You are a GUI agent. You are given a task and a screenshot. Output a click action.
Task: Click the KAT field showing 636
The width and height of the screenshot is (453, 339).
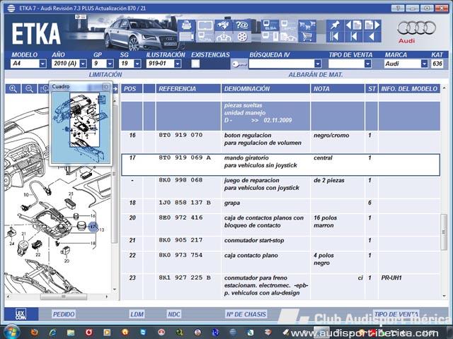point(437,64)
